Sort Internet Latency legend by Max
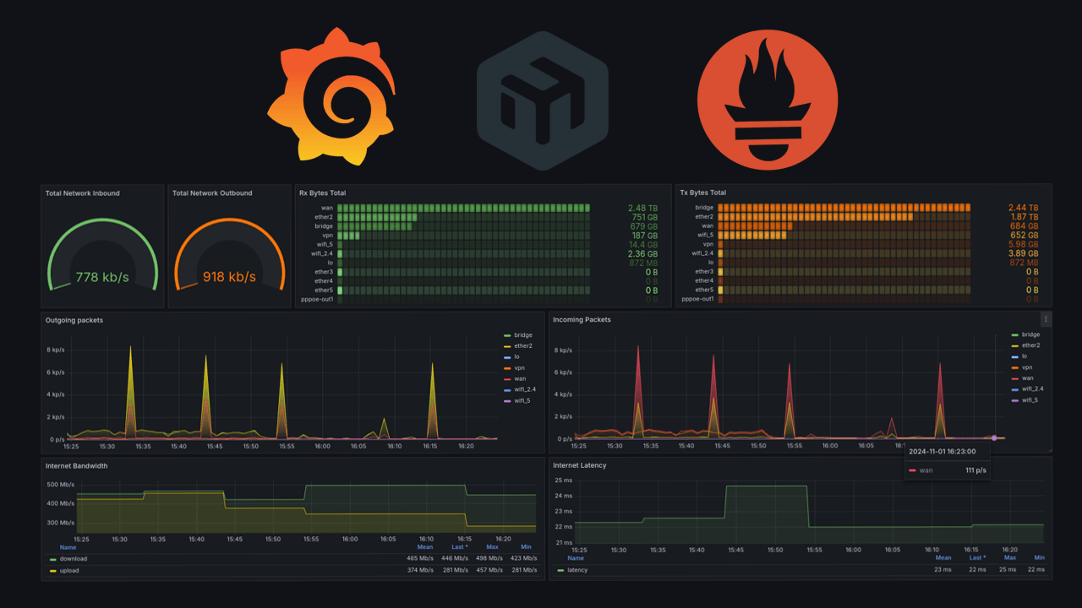 point(1010,558)
